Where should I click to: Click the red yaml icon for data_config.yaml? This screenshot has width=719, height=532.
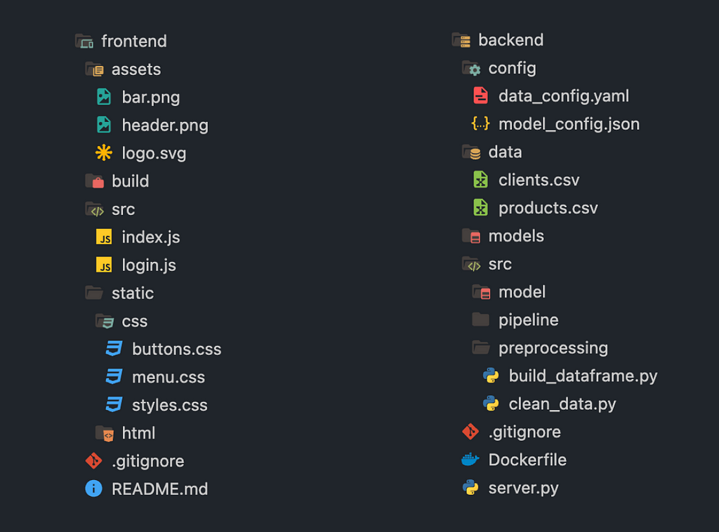(x=480, y=95)
